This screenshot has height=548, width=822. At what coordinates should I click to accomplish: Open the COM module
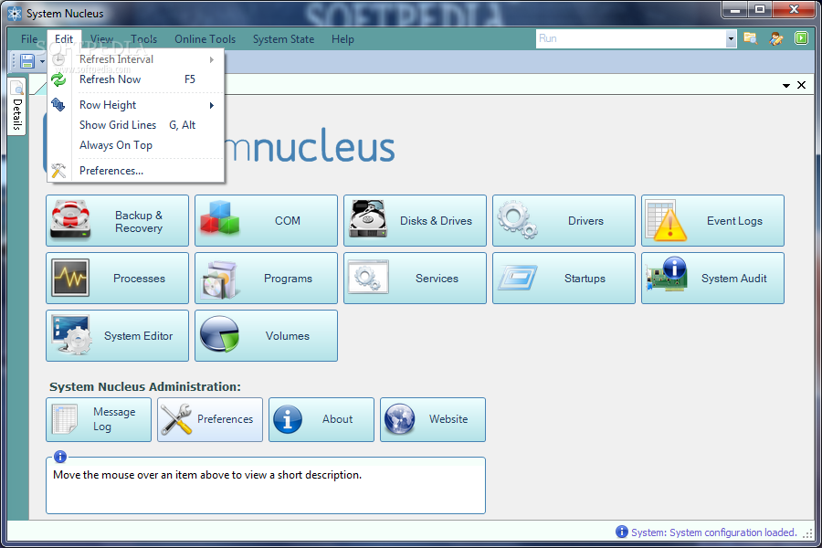[x=267, y=221]
